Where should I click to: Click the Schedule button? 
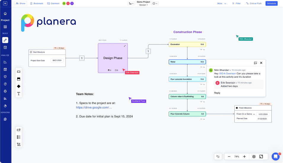271,4
